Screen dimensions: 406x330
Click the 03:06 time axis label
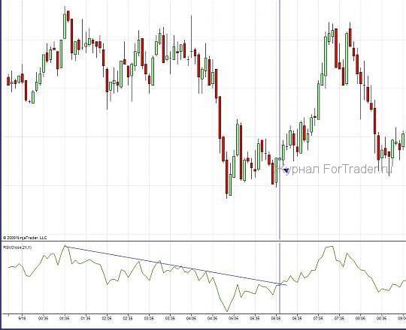(149, 319)
